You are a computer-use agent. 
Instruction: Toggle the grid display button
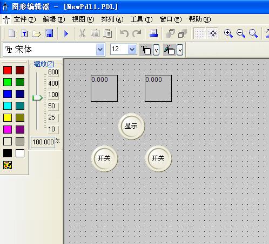pyautogui.click(x=199, y=33)
